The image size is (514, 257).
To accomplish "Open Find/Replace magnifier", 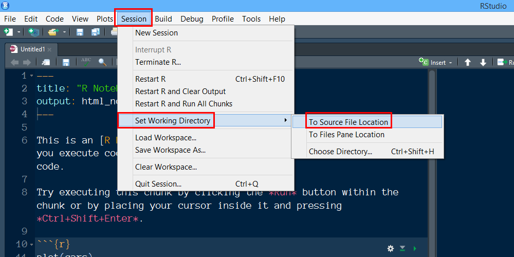I will pyautogui.click(x=103, y=62).
